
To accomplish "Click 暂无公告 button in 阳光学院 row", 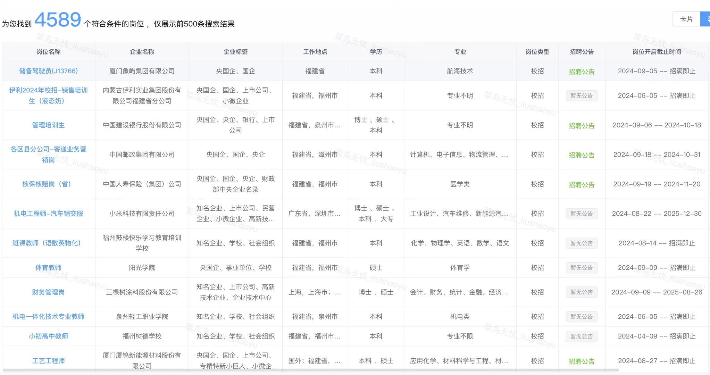I will tap(582, 268).
